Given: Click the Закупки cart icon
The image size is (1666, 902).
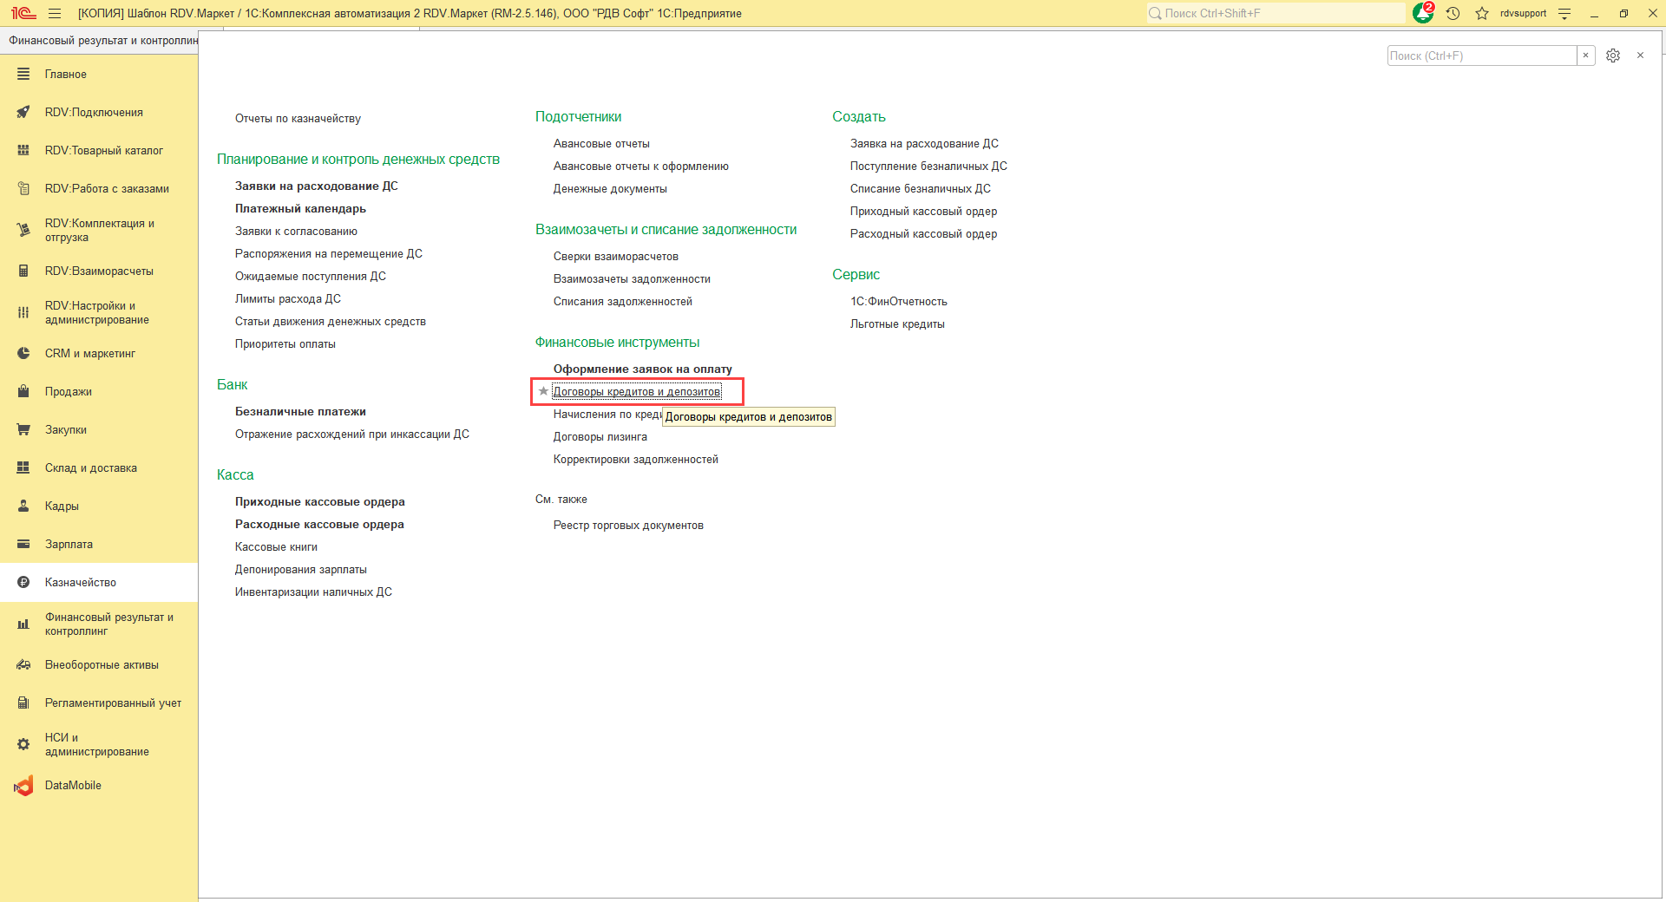Looking at the screenshot, I should (23, 430).
